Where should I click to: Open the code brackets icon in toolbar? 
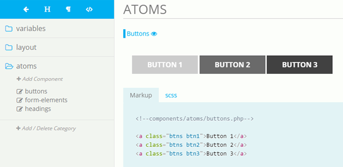click(x=89, y=9)
